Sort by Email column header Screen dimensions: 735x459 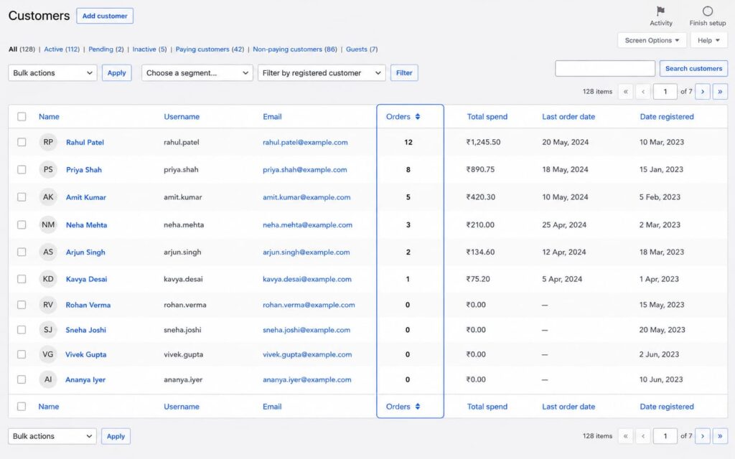[x=272, y=117]
